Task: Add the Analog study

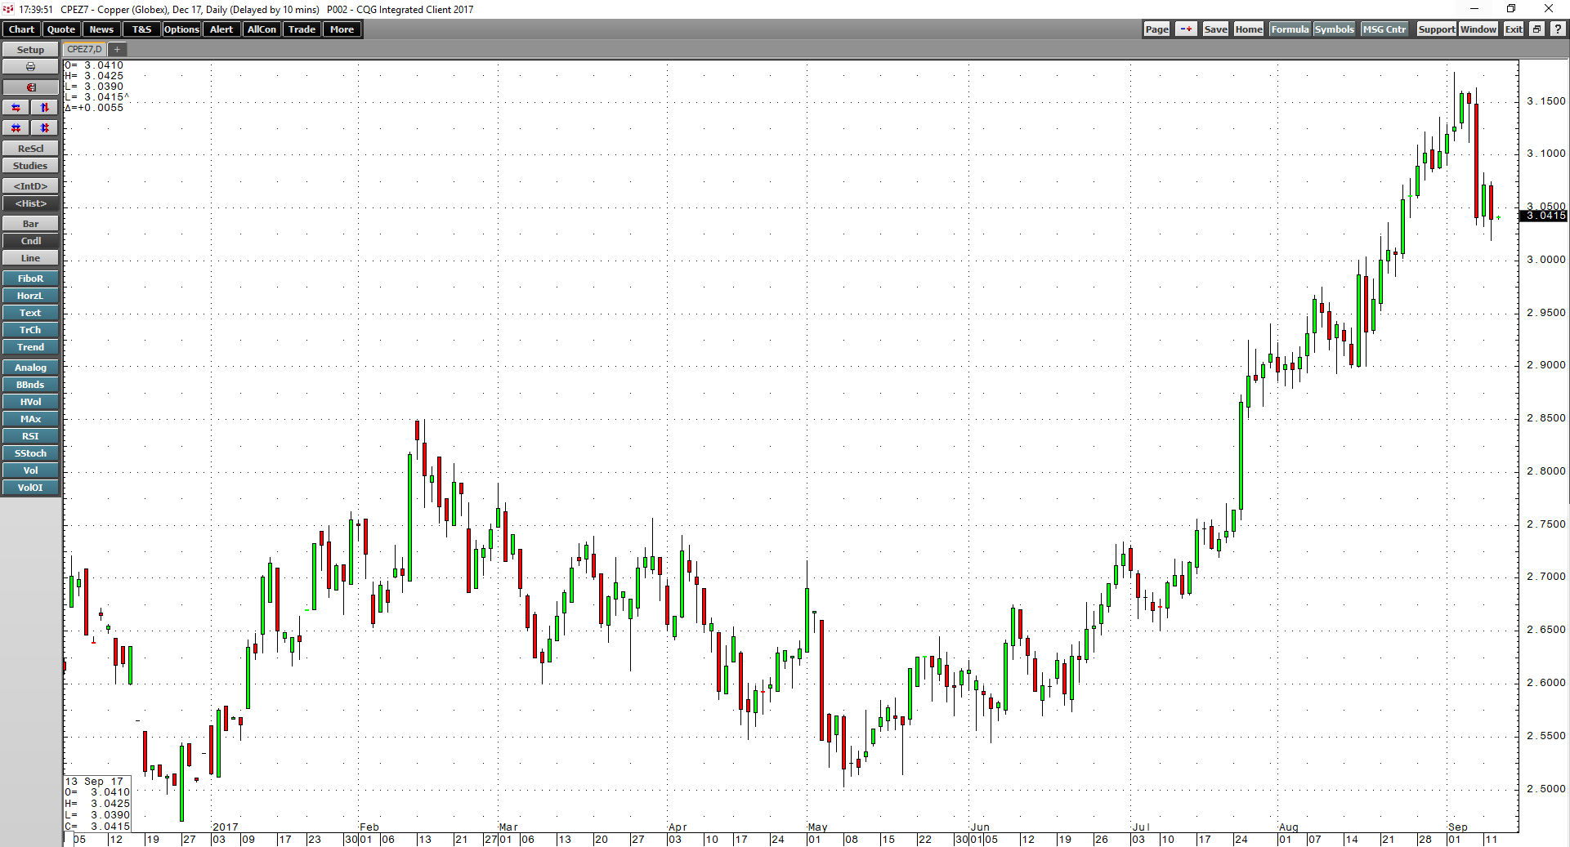Action: (x=30, y=368)
